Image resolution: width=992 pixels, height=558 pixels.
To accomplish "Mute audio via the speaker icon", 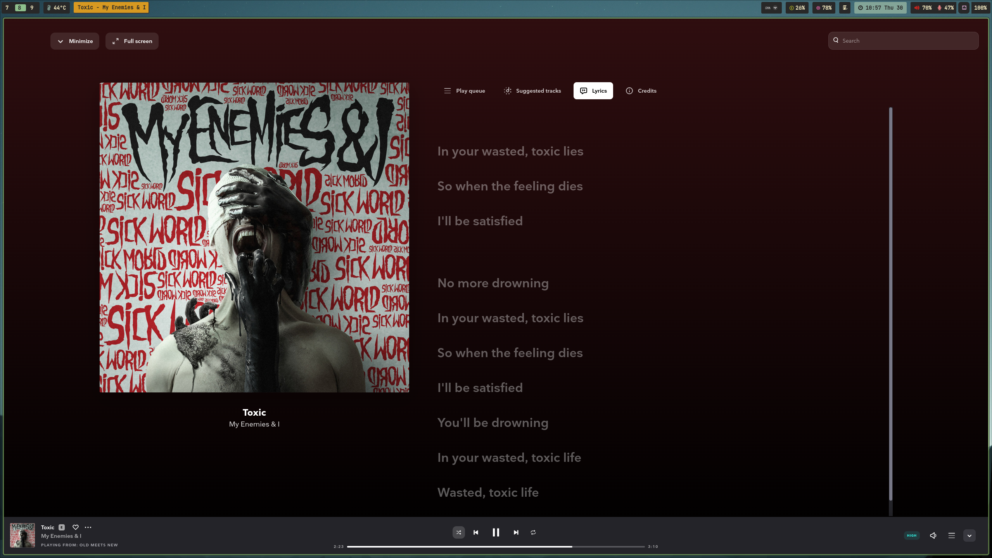I will 933,535.
